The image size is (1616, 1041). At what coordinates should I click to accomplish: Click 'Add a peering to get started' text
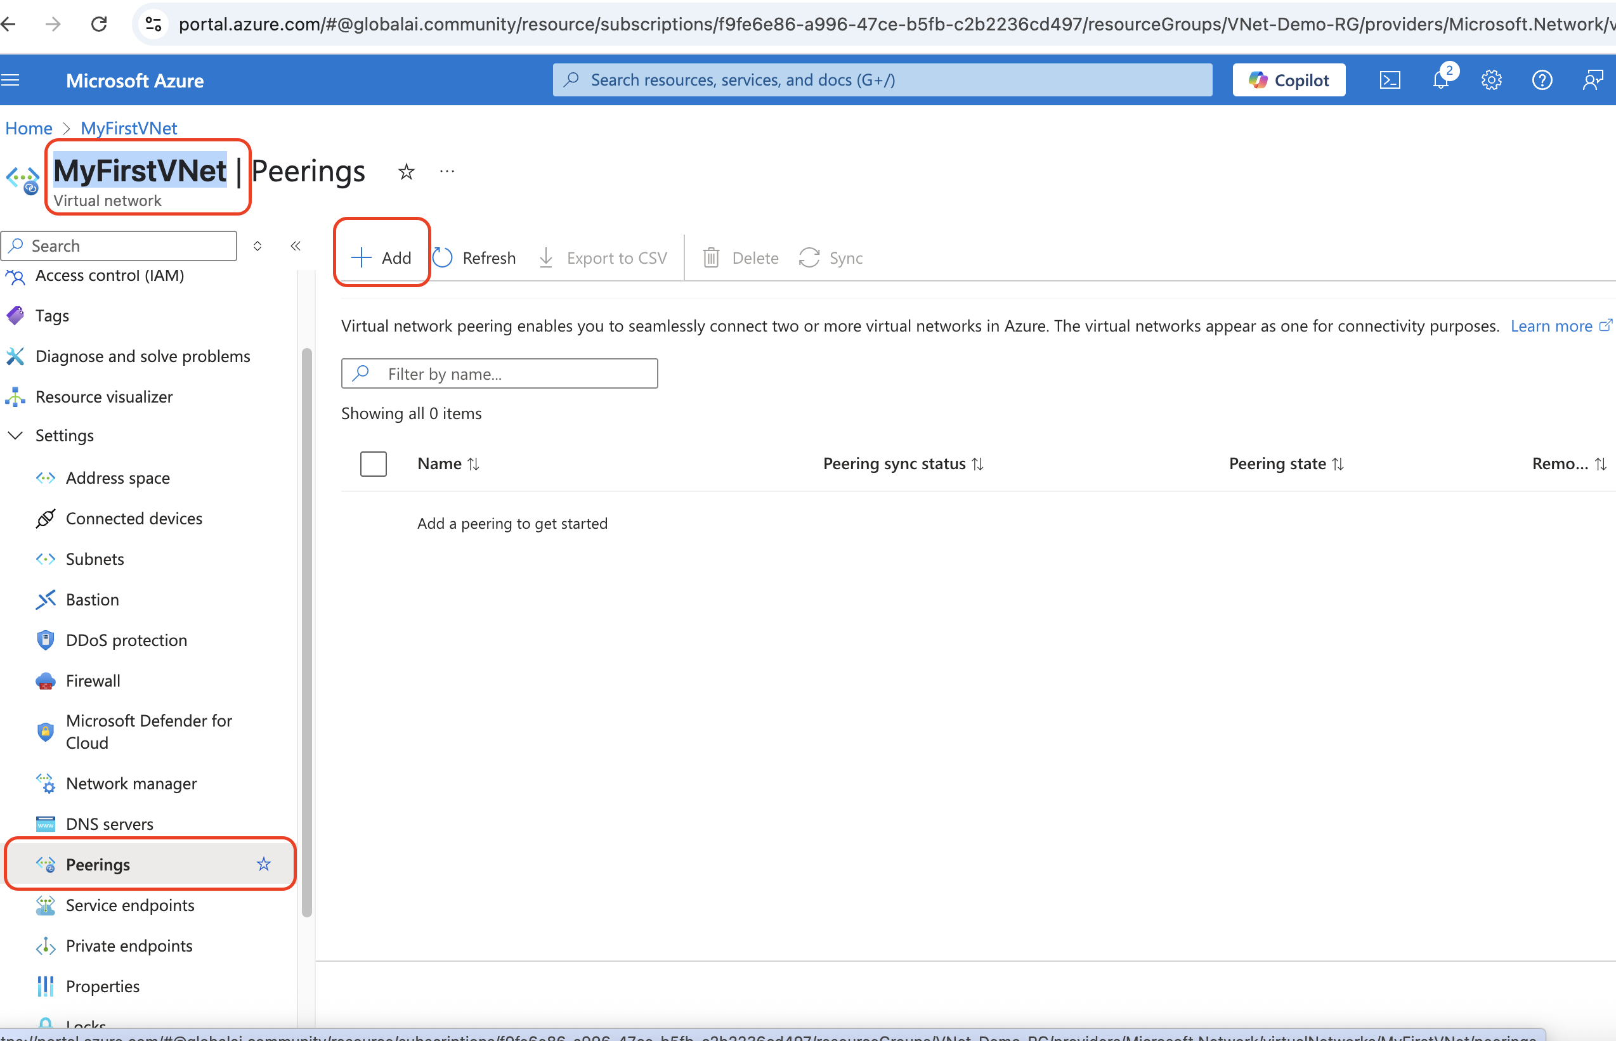coord(512,523)
